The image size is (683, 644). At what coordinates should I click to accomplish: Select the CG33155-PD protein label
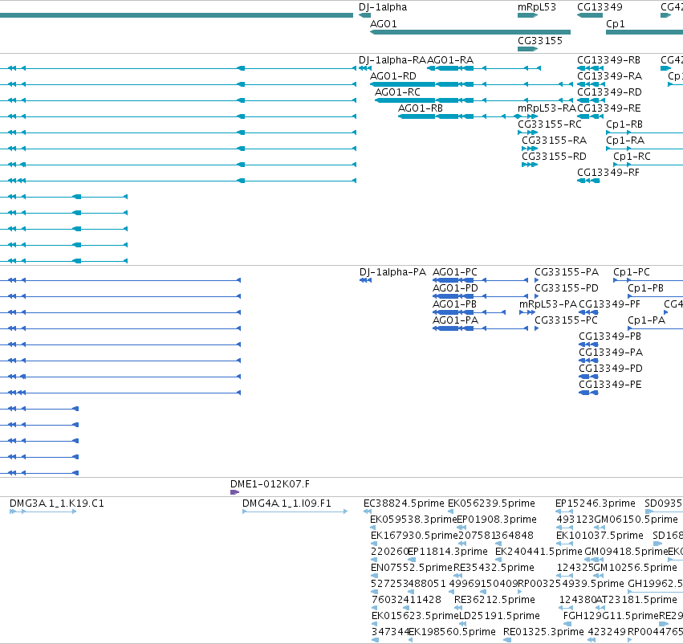(x=567, y=288)
